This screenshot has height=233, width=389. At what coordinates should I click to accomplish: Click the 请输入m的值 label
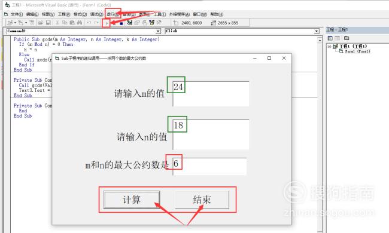tap(139, 94)
